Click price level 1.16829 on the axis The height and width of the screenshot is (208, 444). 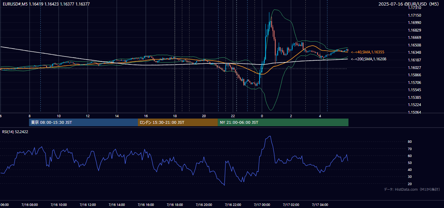(x=415, y=30)
